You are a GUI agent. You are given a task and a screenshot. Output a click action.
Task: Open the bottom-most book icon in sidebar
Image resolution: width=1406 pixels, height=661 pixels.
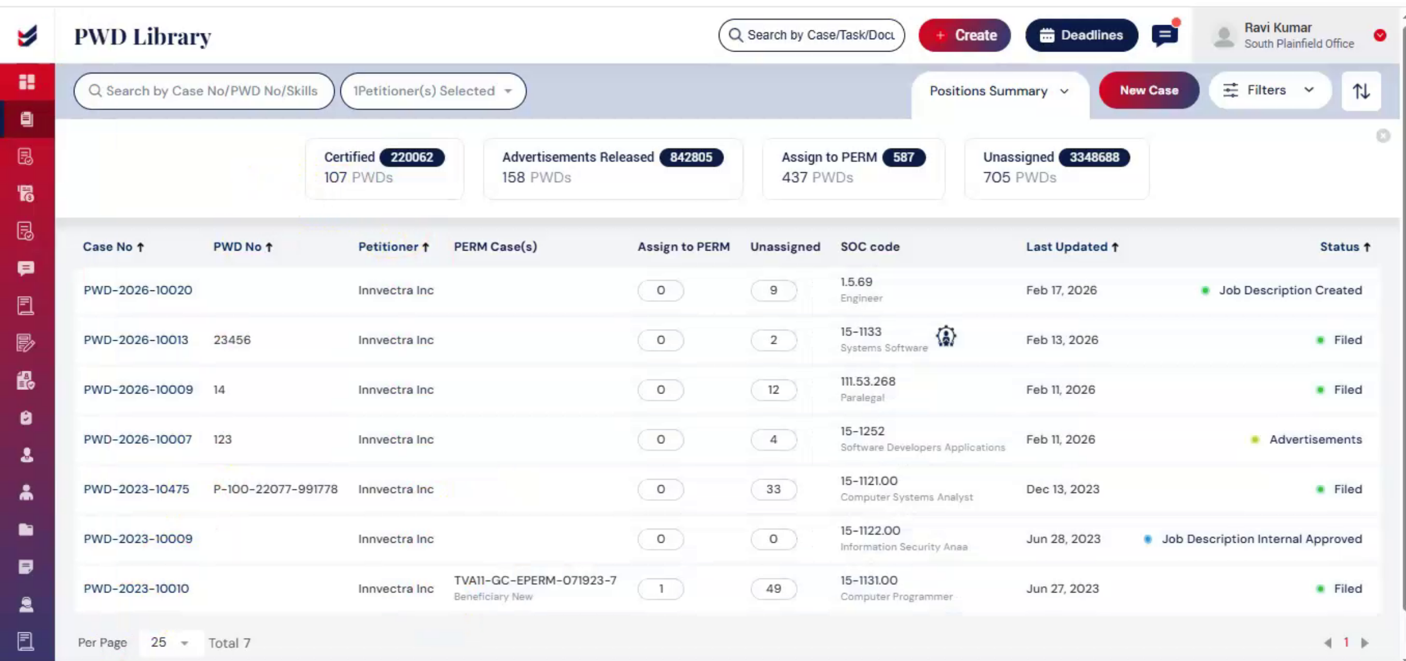click(x=26, y=642)
